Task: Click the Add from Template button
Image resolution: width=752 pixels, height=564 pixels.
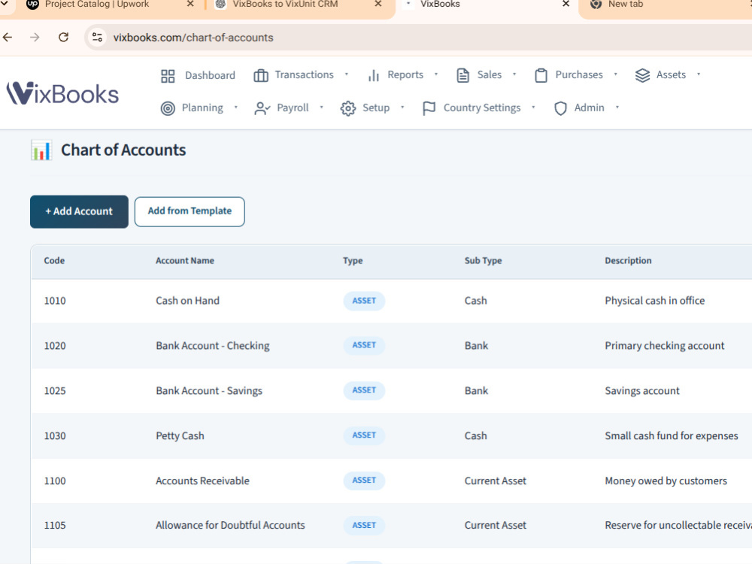Action: point(190,211)
